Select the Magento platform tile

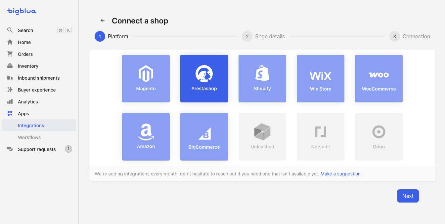(146, 79)
